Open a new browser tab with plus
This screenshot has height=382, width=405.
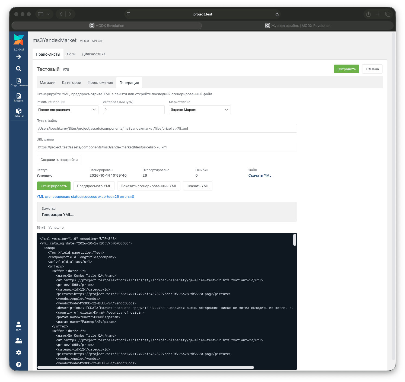coord(378,14)
